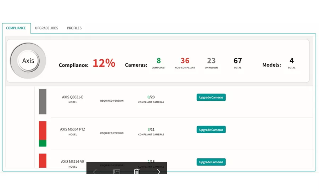The width and height of the screenshot is (319, 195).
Task: Click the save icon in overlay toolbar
Action: click(117, 172)
